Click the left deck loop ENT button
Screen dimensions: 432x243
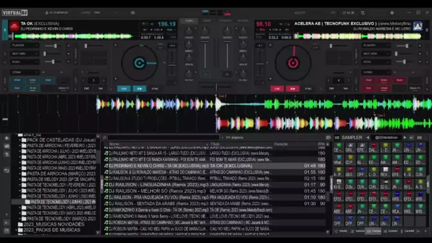(x=87, y=88)
